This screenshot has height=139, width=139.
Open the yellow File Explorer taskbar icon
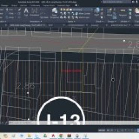click(29, 136)
